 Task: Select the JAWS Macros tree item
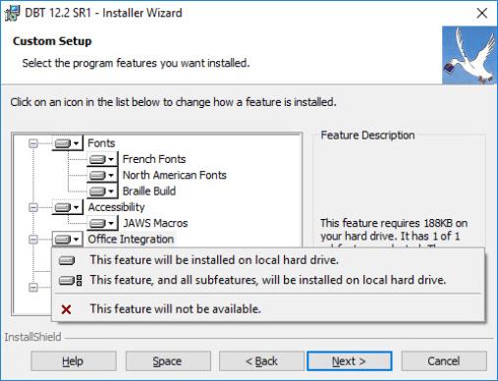(x=155, y=223)
